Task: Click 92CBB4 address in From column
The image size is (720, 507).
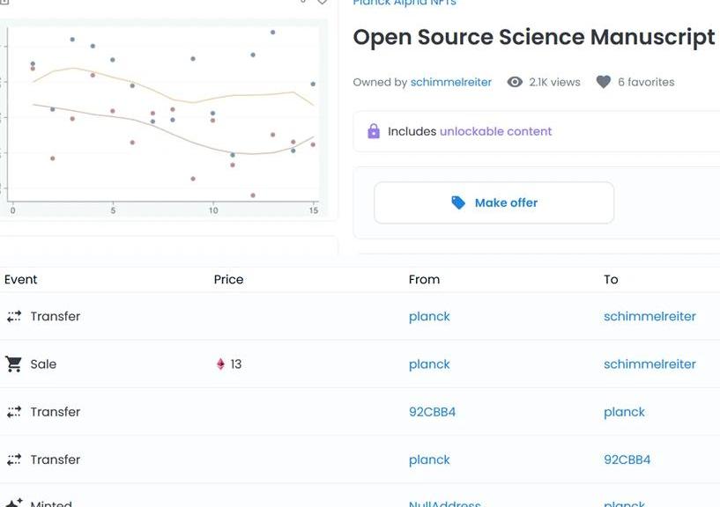Action: 432,411
